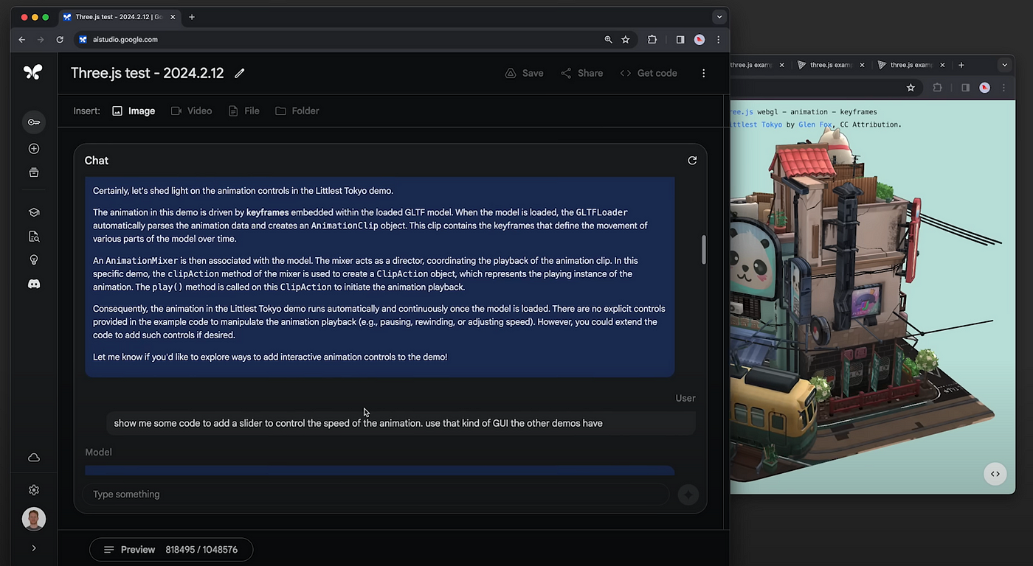The height and width of the screenshot is (566, 1033).
Task: Select the Three.js test browser tab
Action: (120, 17)
